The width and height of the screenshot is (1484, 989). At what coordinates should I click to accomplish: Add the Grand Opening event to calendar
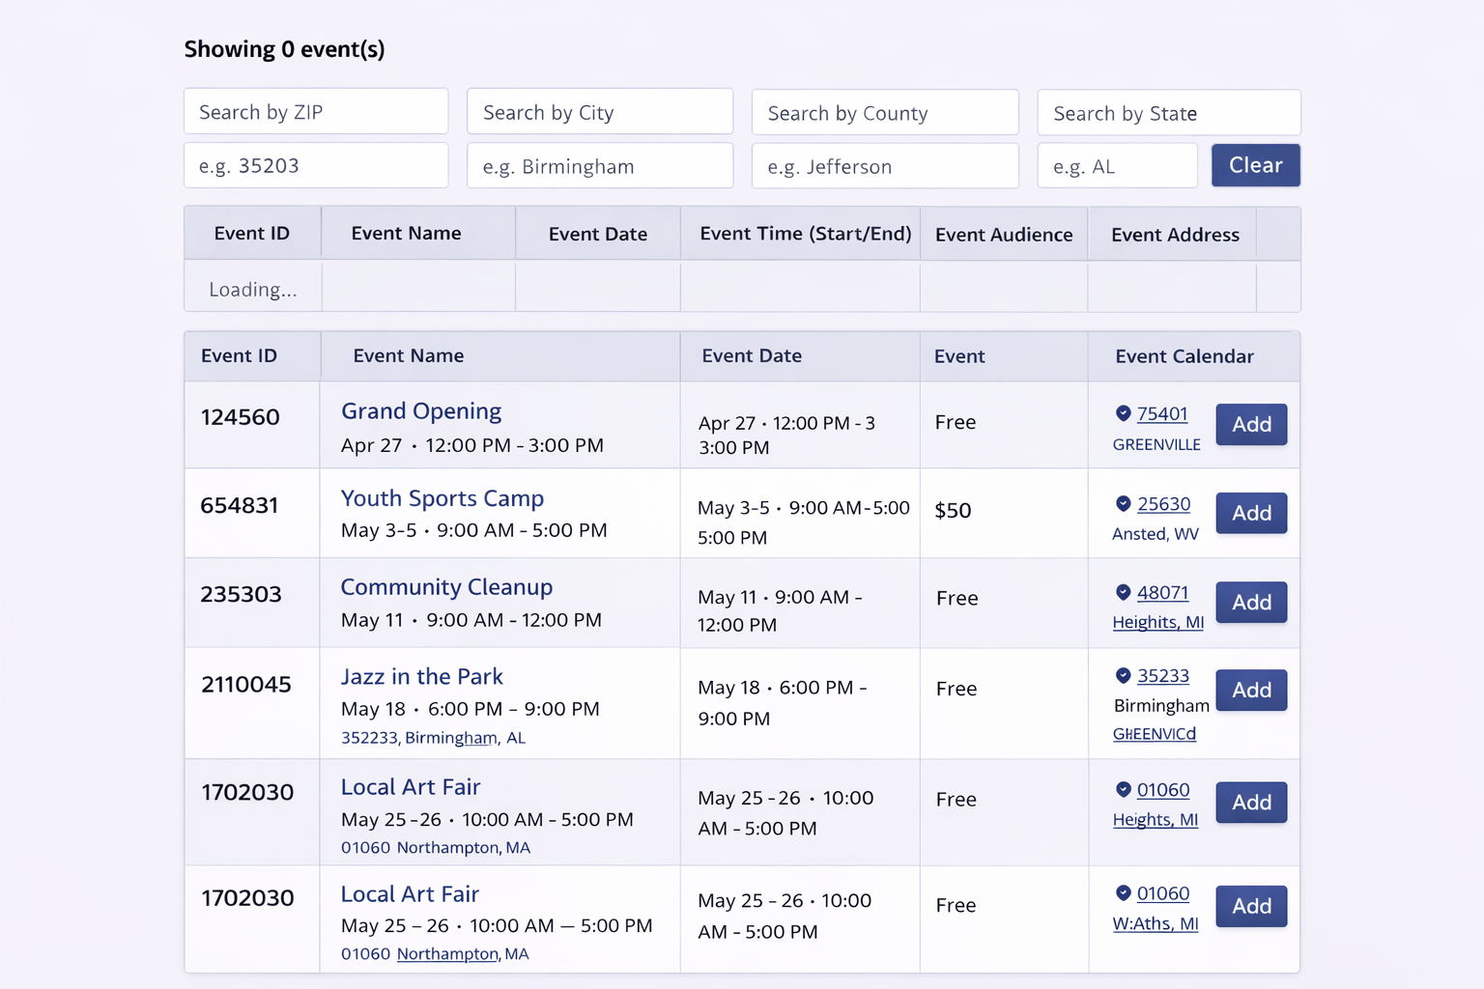(x=1251, y=424)
